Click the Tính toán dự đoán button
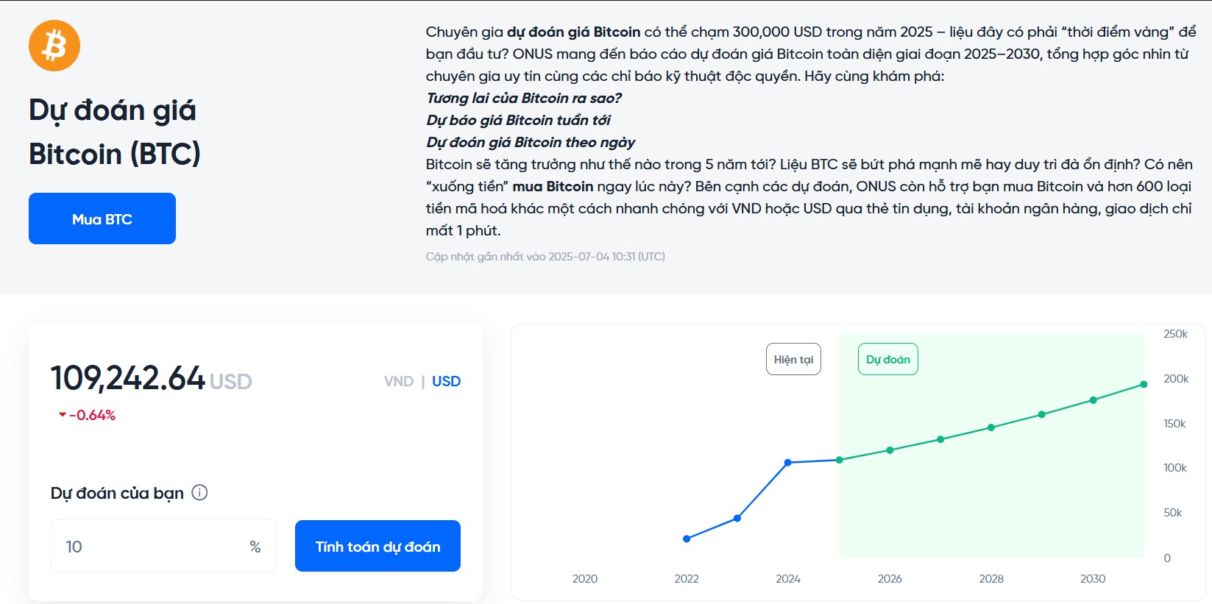 (378, 546)
